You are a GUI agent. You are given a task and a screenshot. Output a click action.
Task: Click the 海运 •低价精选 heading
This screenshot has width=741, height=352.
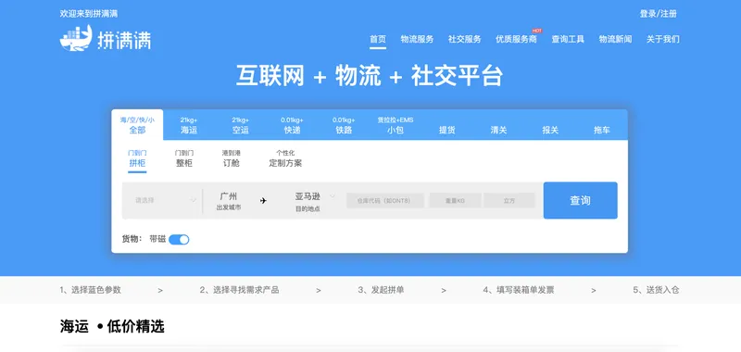pos(112,326)
